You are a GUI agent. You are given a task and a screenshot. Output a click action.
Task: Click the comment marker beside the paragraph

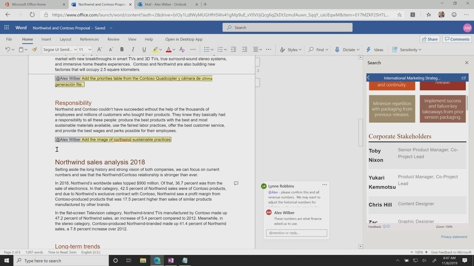tap(236, 183)
